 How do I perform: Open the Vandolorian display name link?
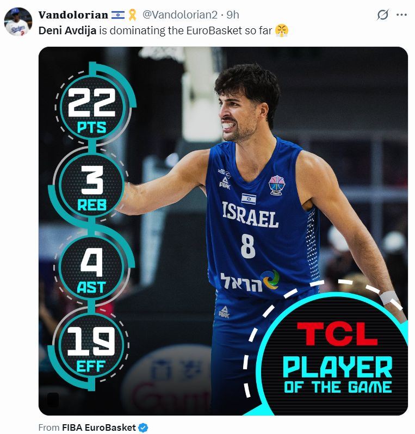click(73, 15)
